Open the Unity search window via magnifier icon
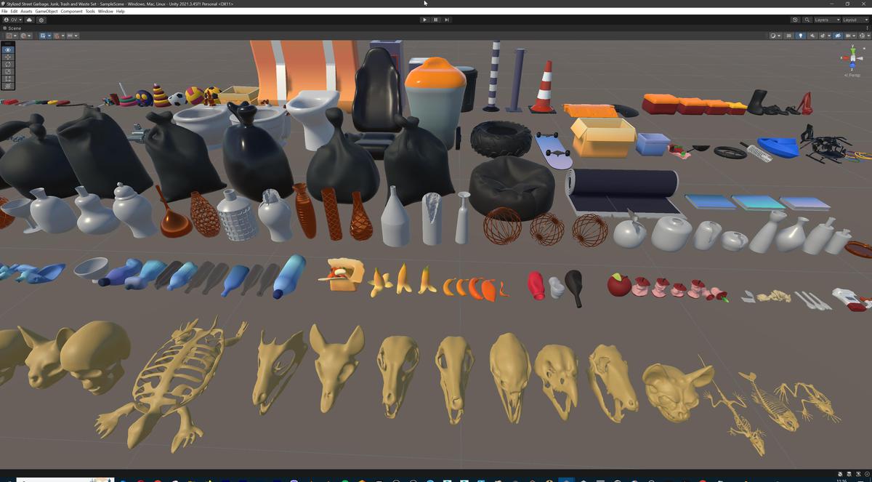 tap(807, 20)
